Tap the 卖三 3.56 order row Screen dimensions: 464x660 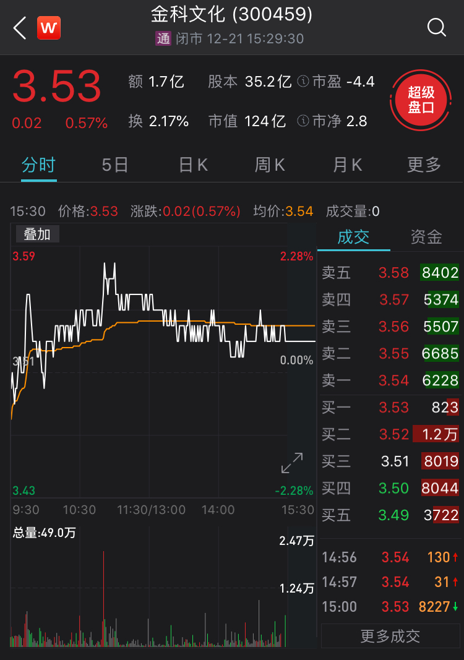point(390,327)
